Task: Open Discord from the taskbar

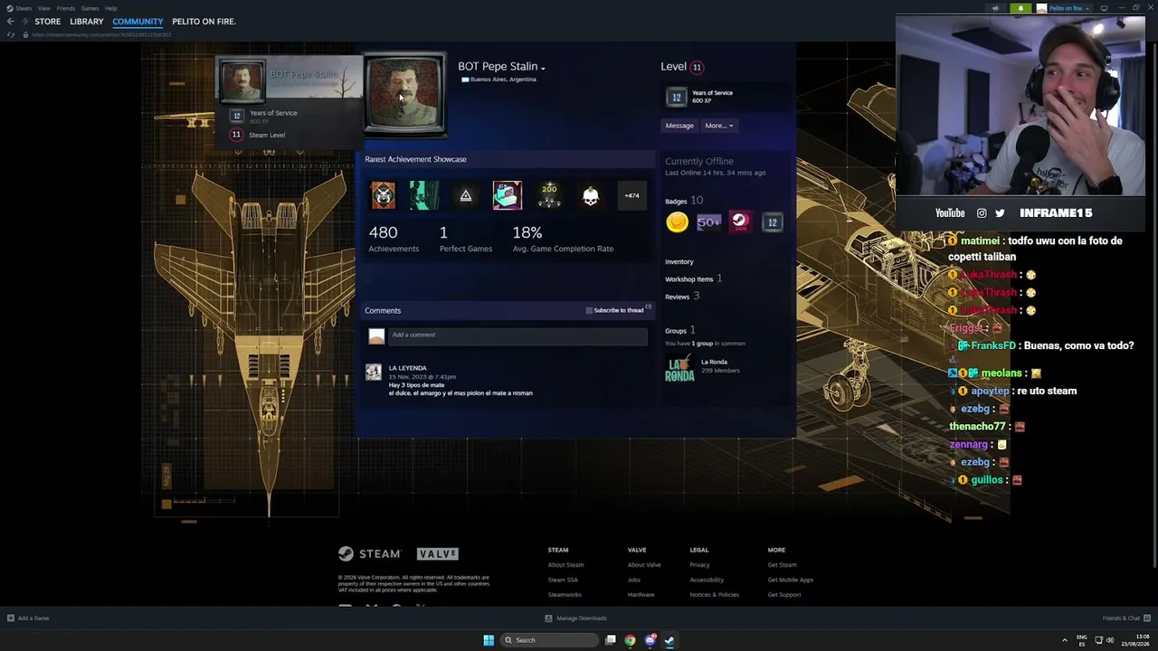Action: (650, 640)
